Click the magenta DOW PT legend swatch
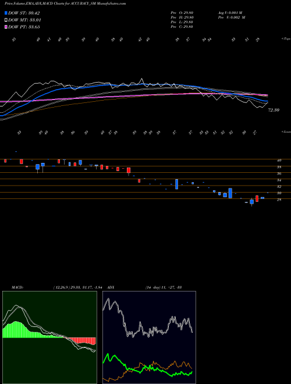This screenshot has height=384, width=291. (6, 27)
